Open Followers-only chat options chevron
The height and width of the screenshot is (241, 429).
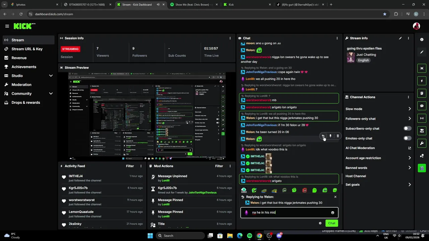[x=410, y=118]
